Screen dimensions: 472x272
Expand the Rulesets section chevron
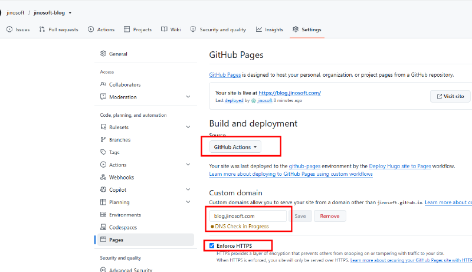click(188, 127)
